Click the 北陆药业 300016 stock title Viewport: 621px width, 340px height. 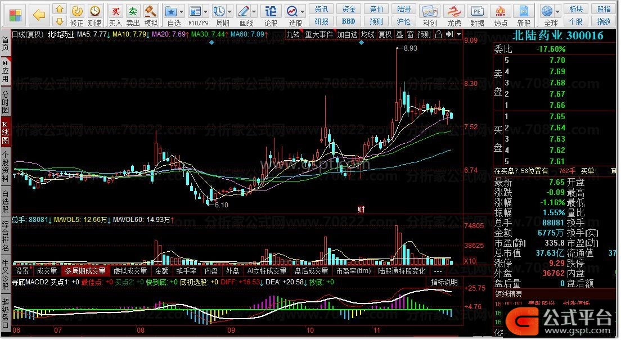(557, 35)
